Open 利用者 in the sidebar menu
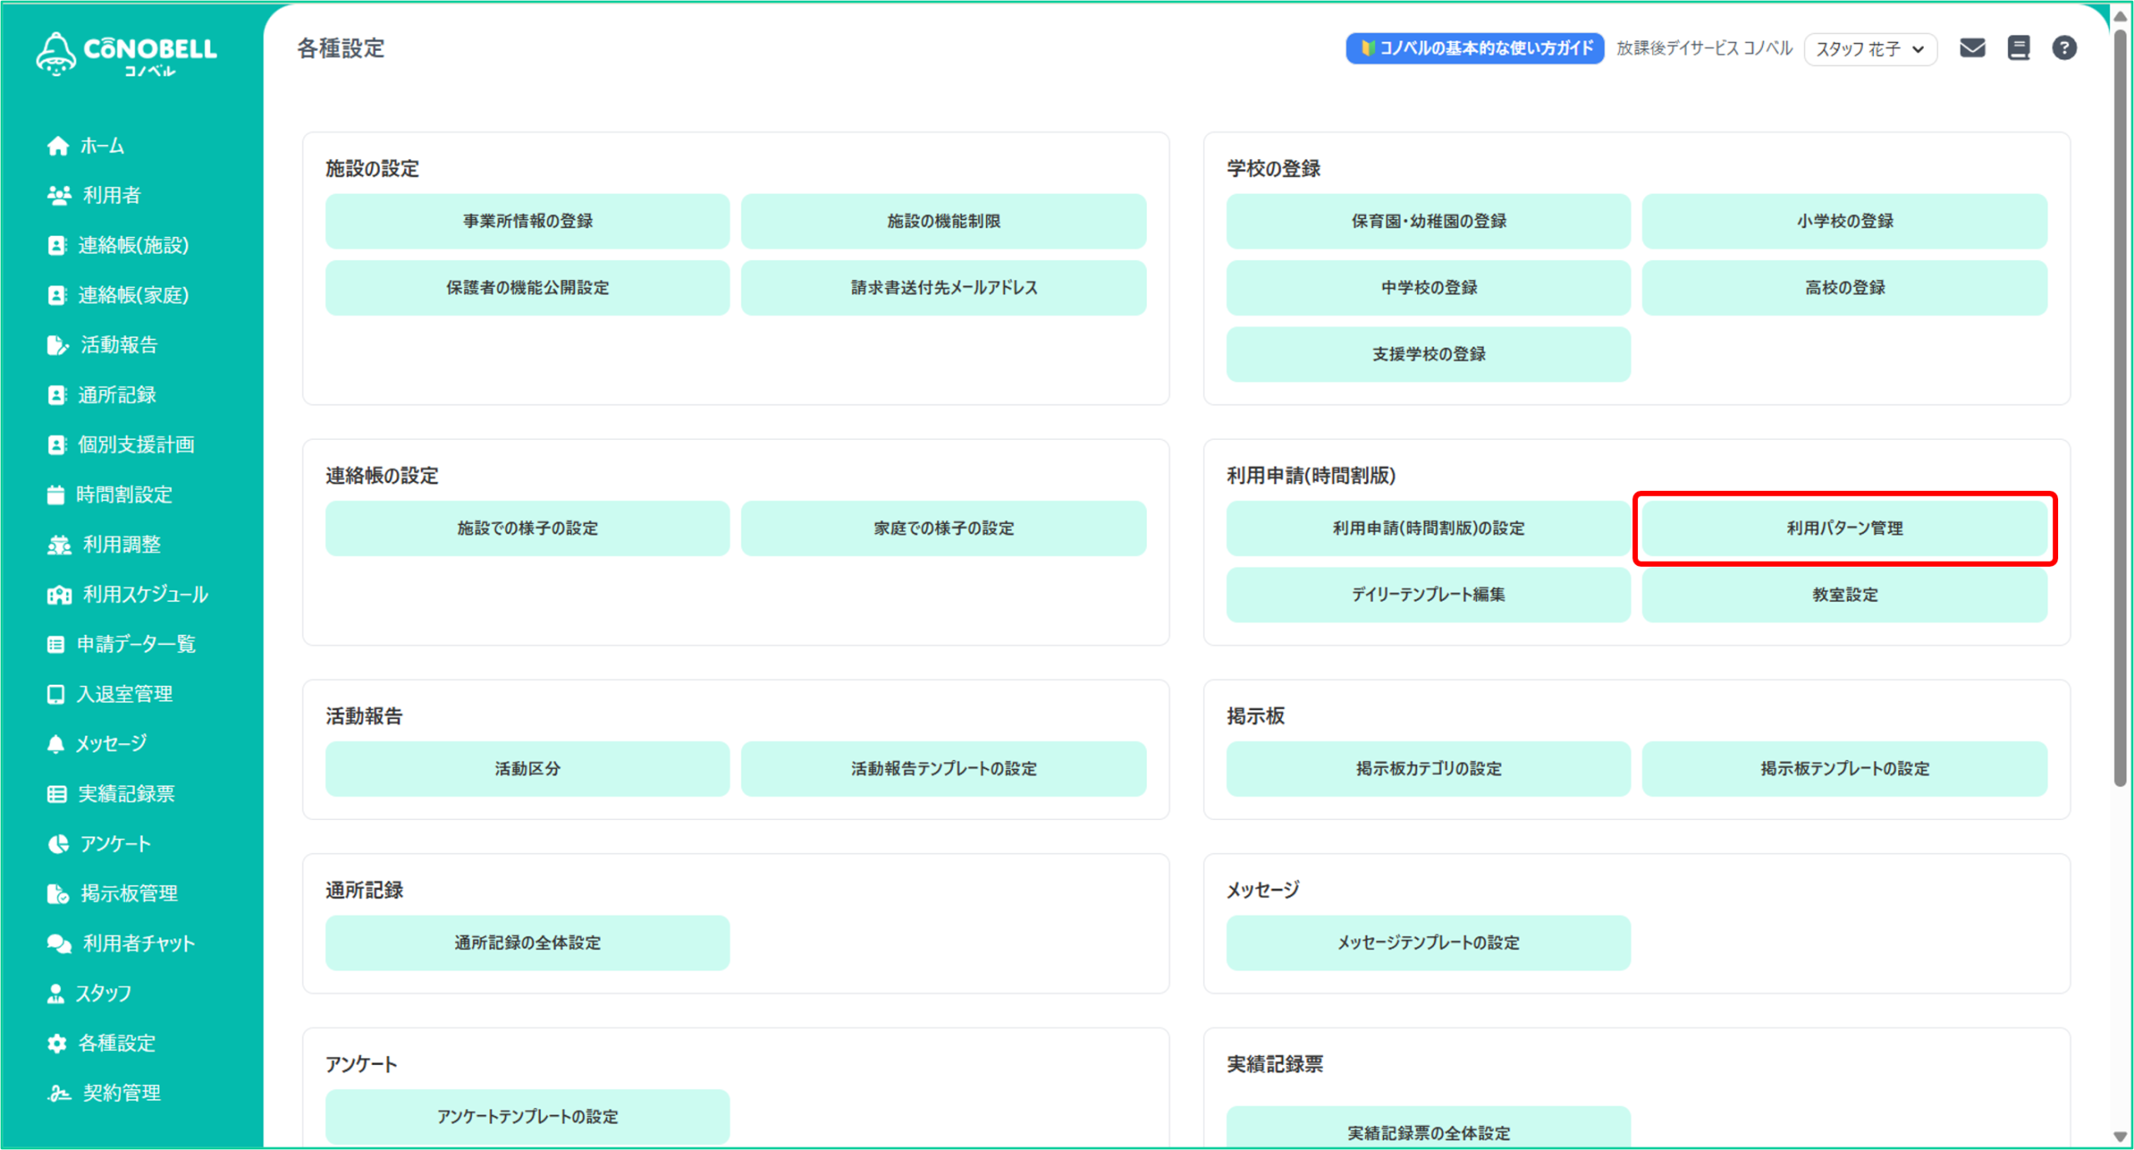Image resolution: width=2134 pixels, height=1150 pixels. click(111, 196)
